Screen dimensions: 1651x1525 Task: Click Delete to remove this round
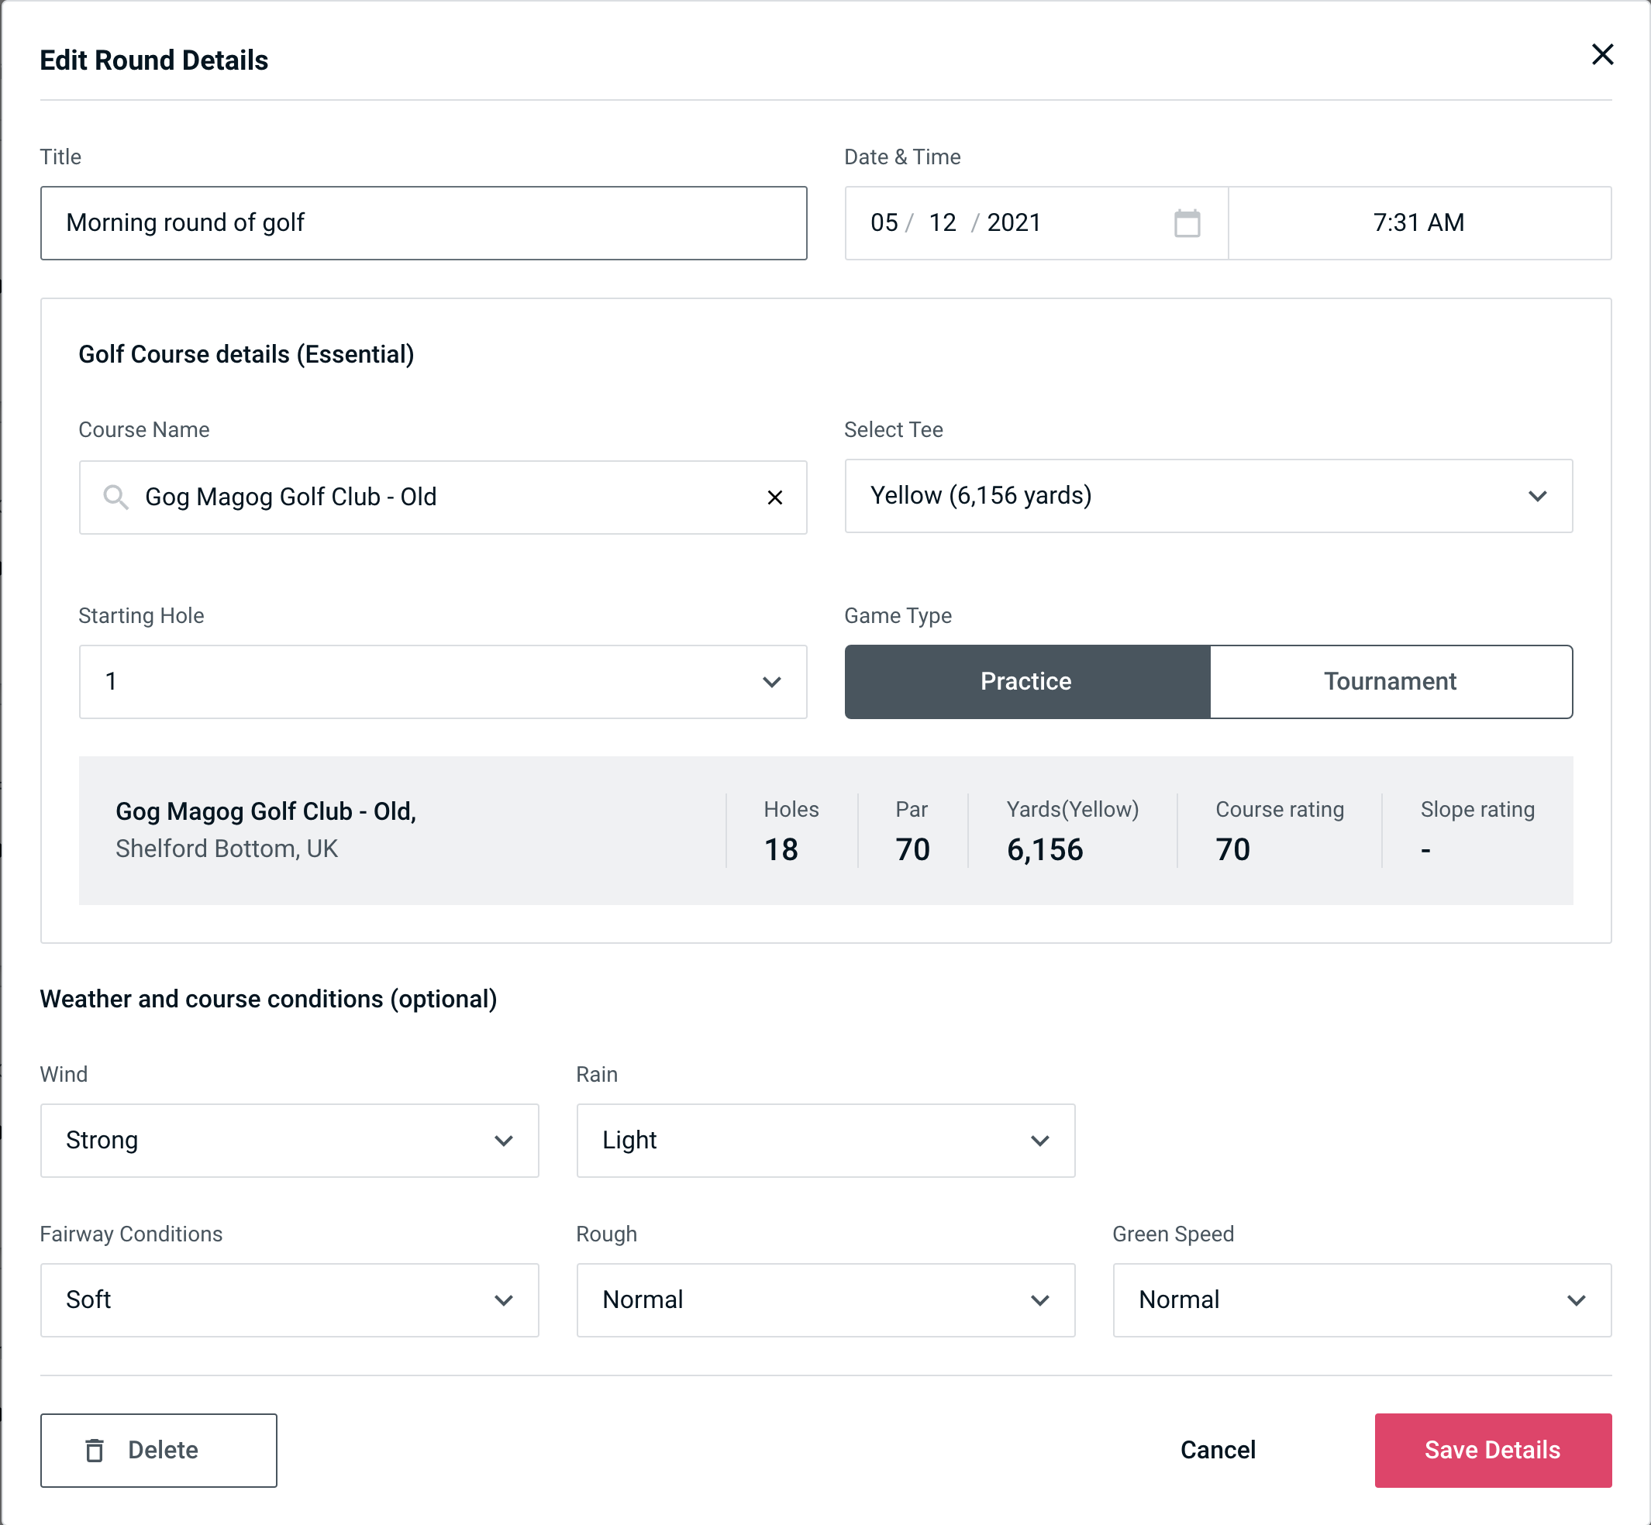point(160,1451)
